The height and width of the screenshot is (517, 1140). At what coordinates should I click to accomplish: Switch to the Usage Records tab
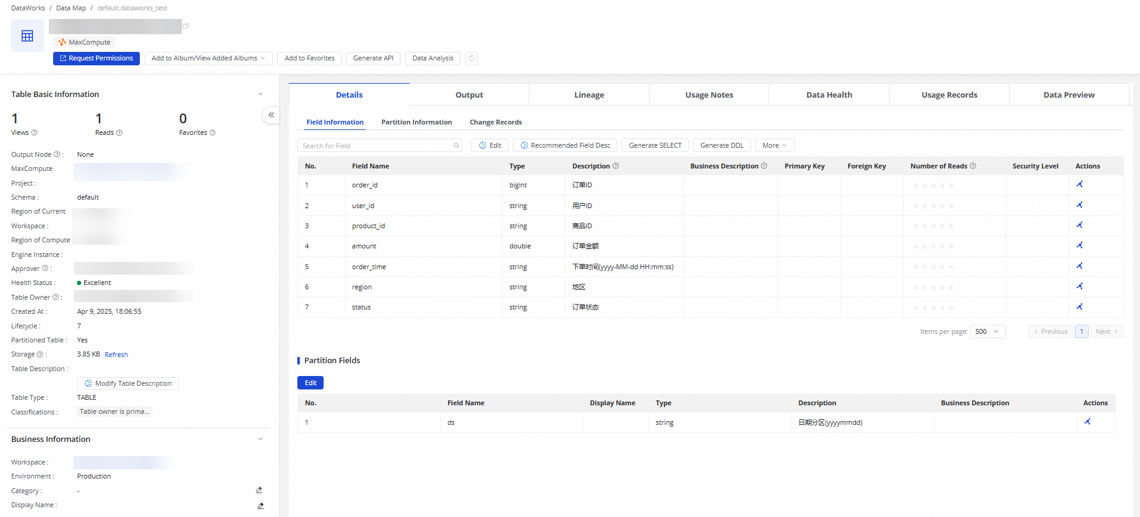tap(949, 95)
